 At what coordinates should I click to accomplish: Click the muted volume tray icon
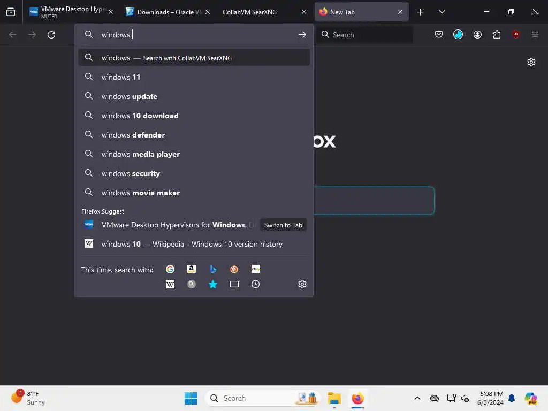pos(465,398)
